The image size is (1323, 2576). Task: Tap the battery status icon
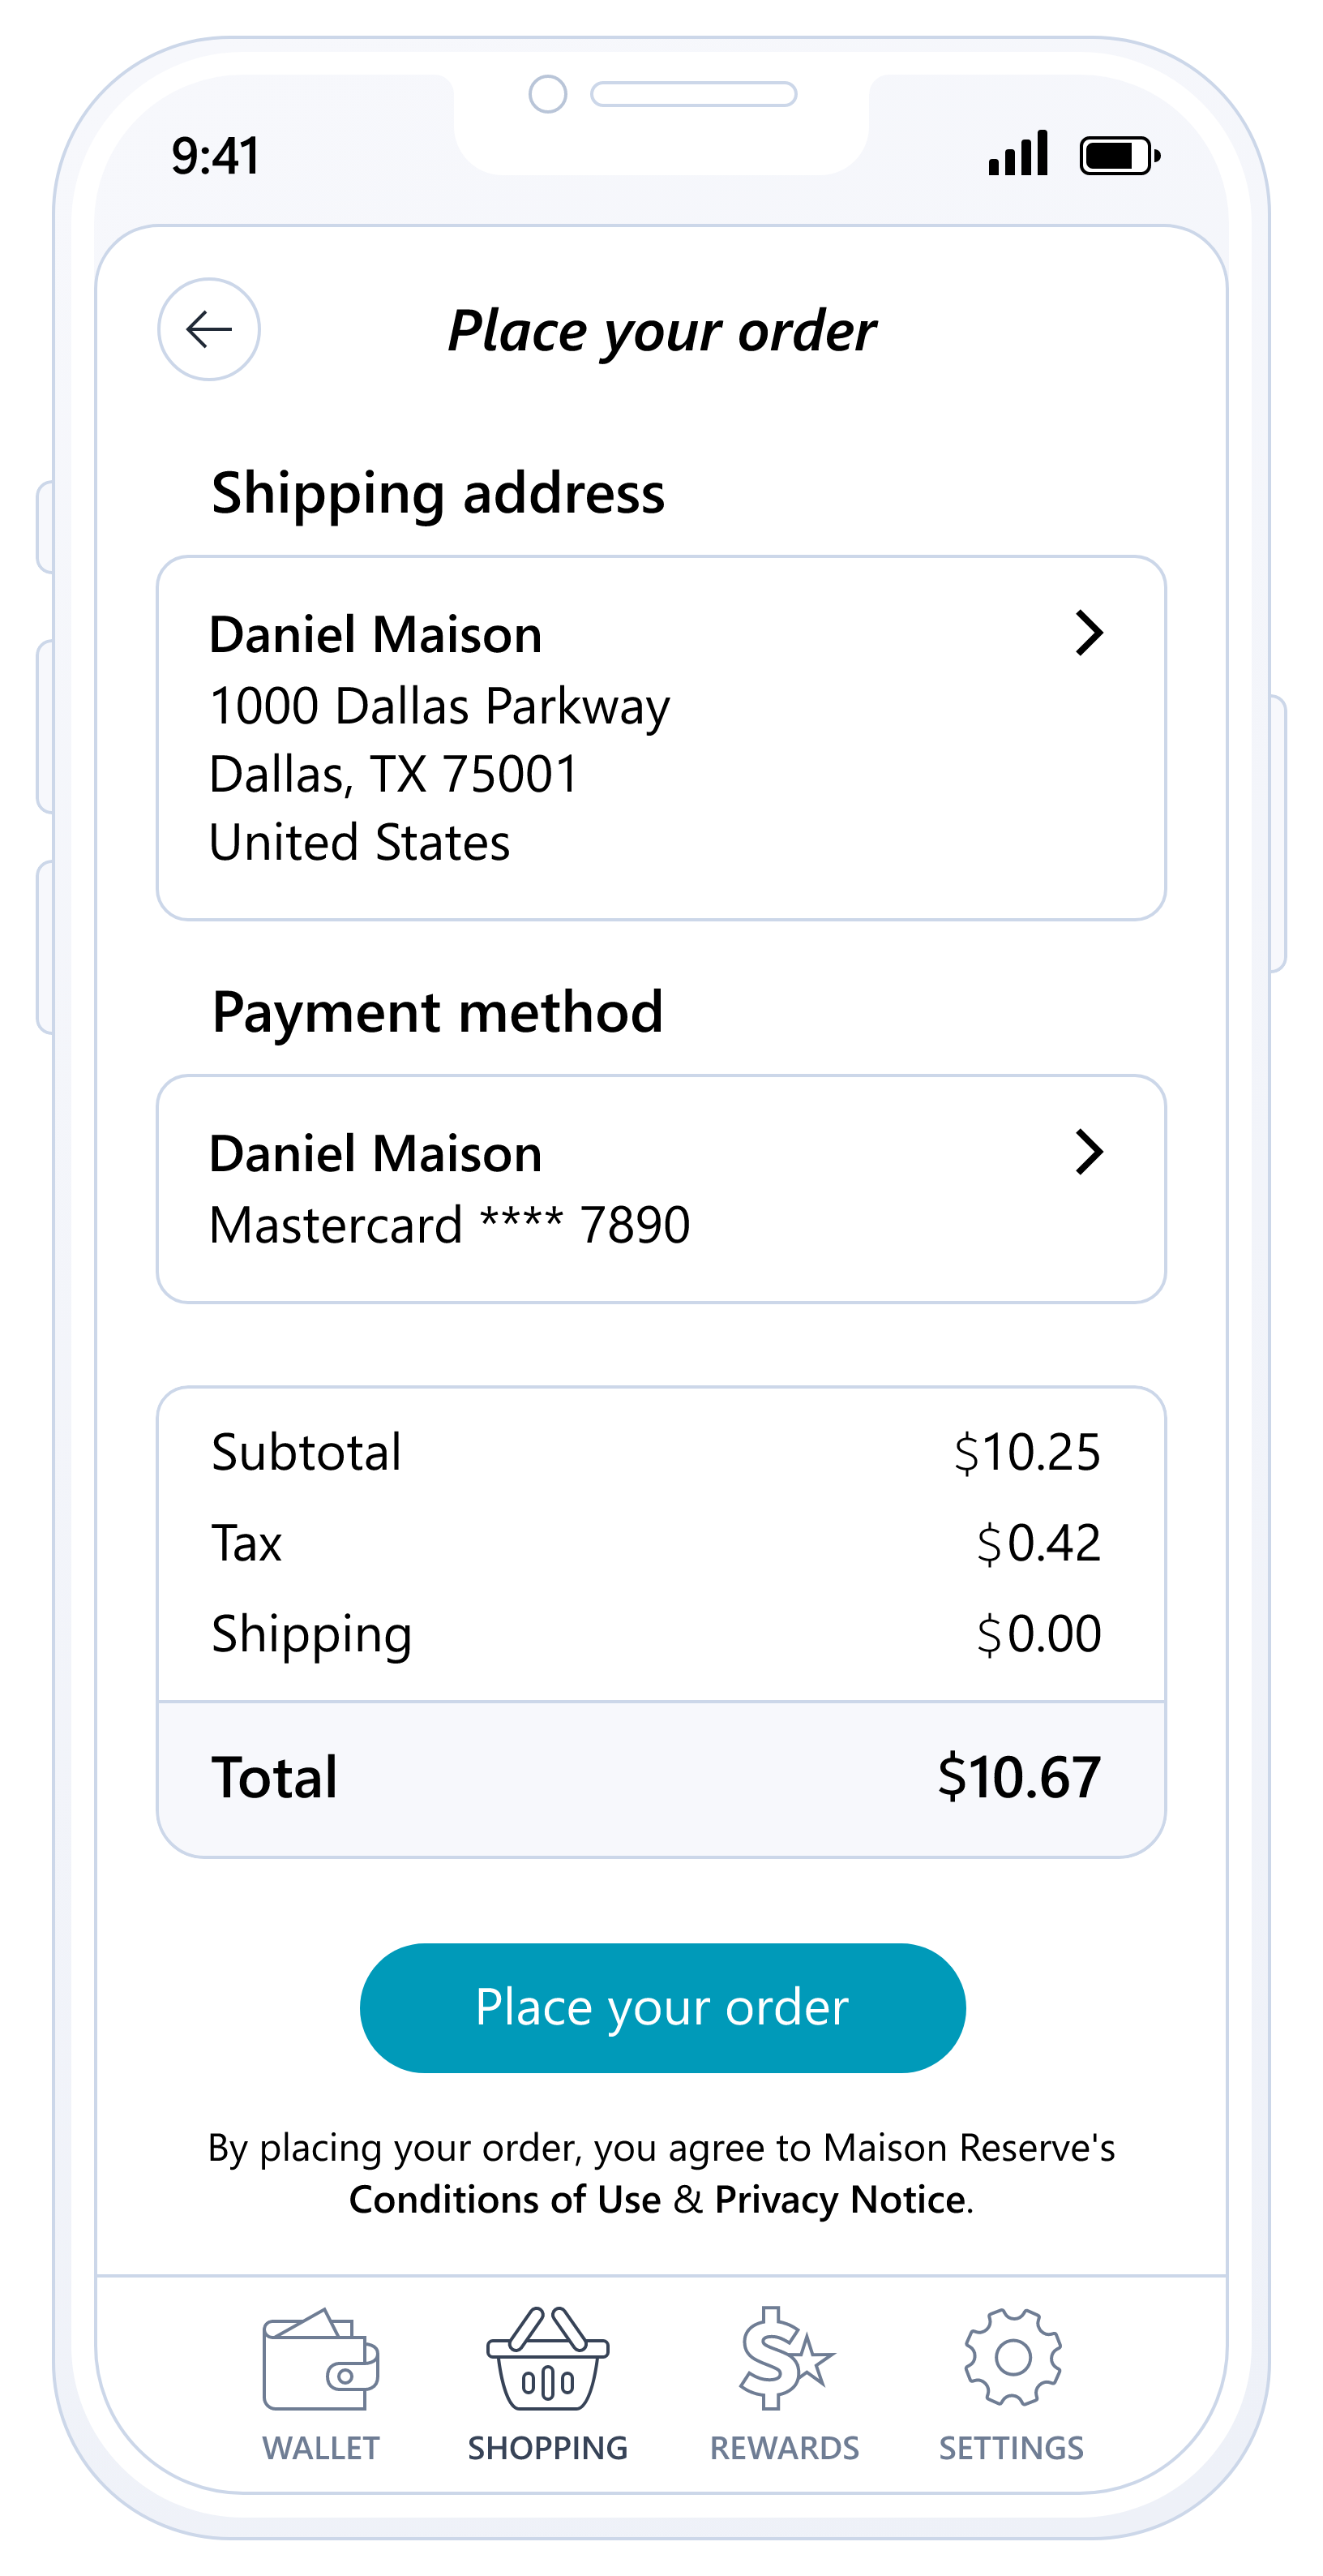pos(1120,156)
